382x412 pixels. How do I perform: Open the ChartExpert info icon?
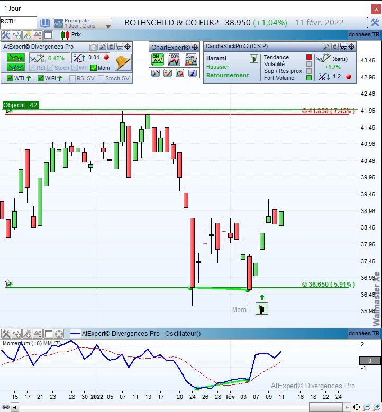coord(193,73)
